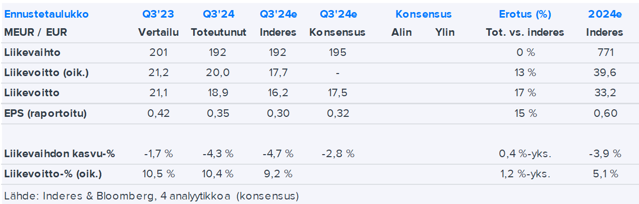639x204 pixels.
Task: Select the 17,5 consensus operating profit cell
Action: pos(337,93)
